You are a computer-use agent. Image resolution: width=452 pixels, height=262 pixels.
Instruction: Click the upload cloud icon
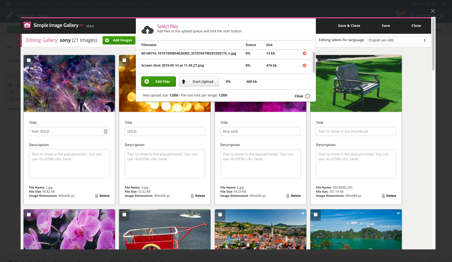[x=147, y=30]
